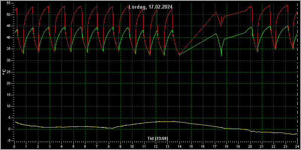Click the red and green minimum at hour 14
The image size is (301, 150).
click(179, 55)
